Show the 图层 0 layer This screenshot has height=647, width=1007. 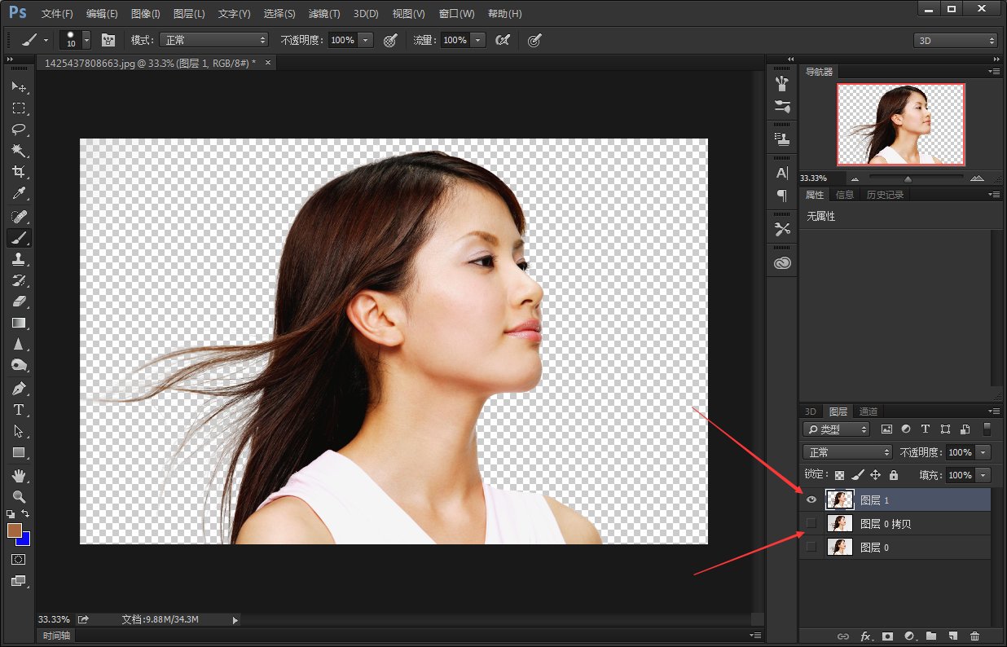pyautogui.click(x=811, y=548)
